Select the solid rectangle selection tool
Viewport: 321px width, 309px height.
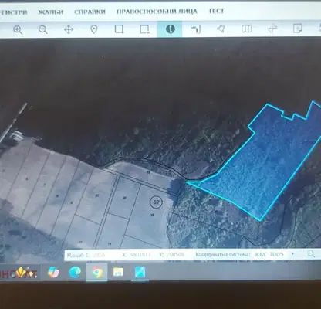(x=119, y=29)
